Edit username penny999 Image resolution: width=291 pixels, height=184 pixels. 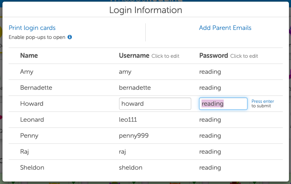coord(133,136)
